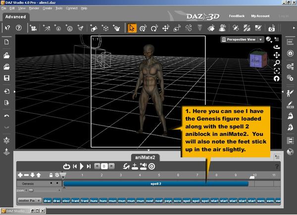
Task: Open a file with the folder icon
Action: [6, 55]
